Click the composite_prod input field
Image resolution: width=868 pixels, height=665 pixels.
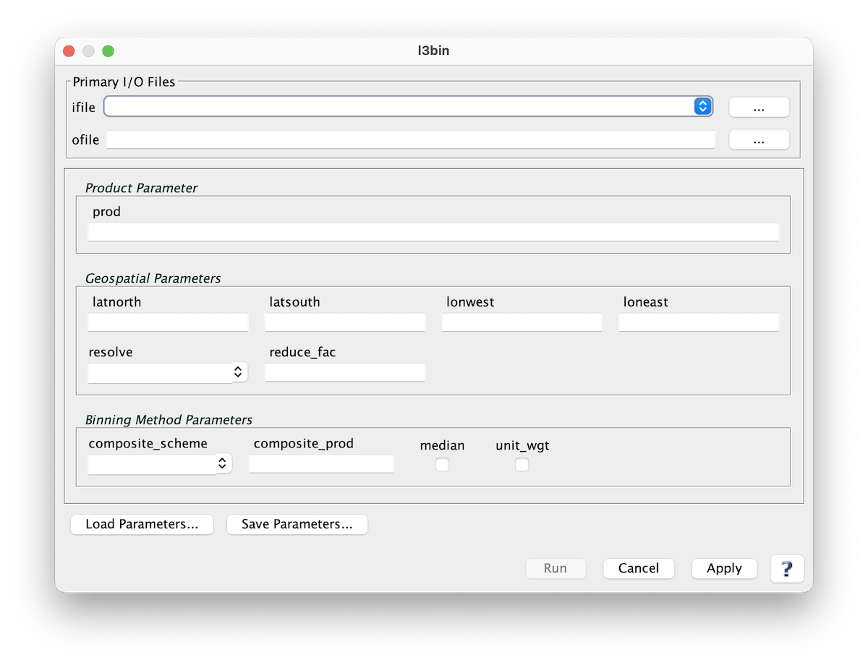(321, 464)
